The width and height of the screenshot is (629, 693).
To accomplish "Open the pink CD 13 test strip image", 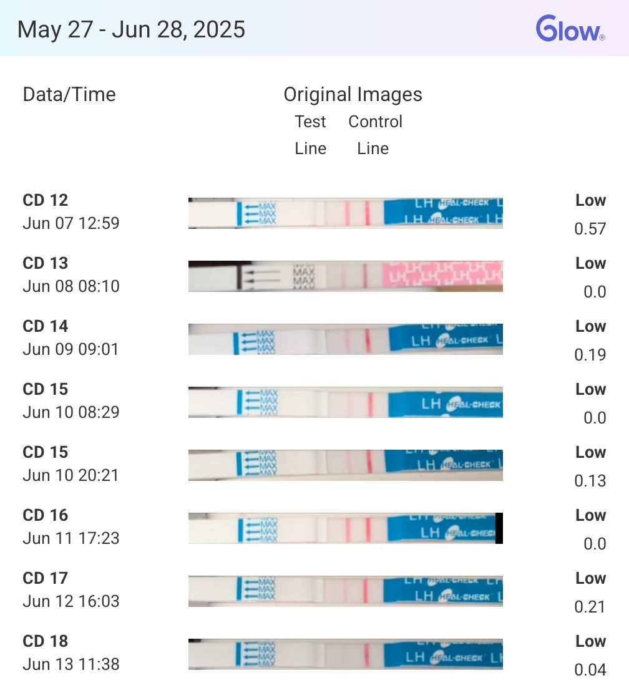I will (x=345, y=276).
